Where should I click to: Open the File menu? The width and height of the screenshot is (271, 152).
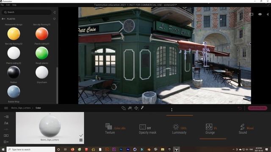(x=2, y=5)
